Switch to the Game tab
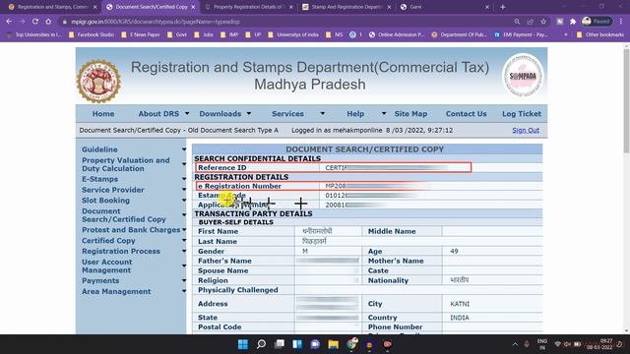 pyautogui.click(x=444, y=7)
